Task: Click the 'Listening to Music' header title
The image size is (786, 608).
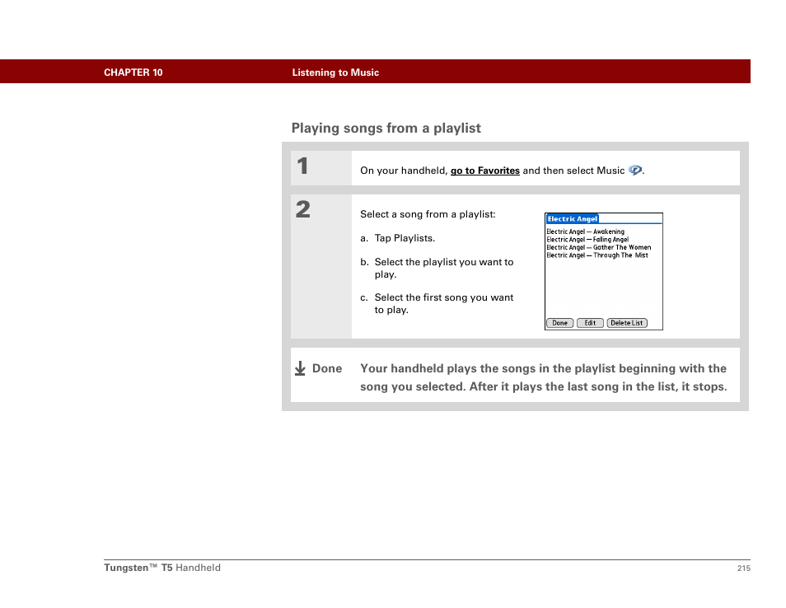Action: [x=335, y=72]
